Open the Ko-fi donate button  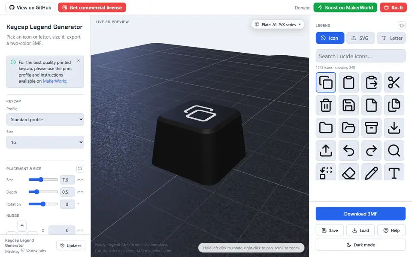393,7
